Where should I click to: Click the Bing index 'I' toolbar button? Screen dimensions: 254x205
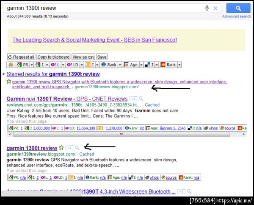(x=90, y=65)
